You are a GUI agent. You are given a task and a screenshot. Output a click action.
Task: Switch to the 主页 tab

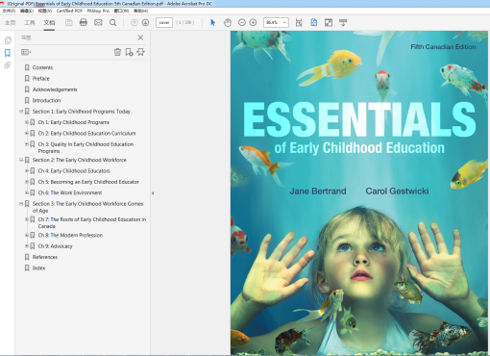pos(10,22)
